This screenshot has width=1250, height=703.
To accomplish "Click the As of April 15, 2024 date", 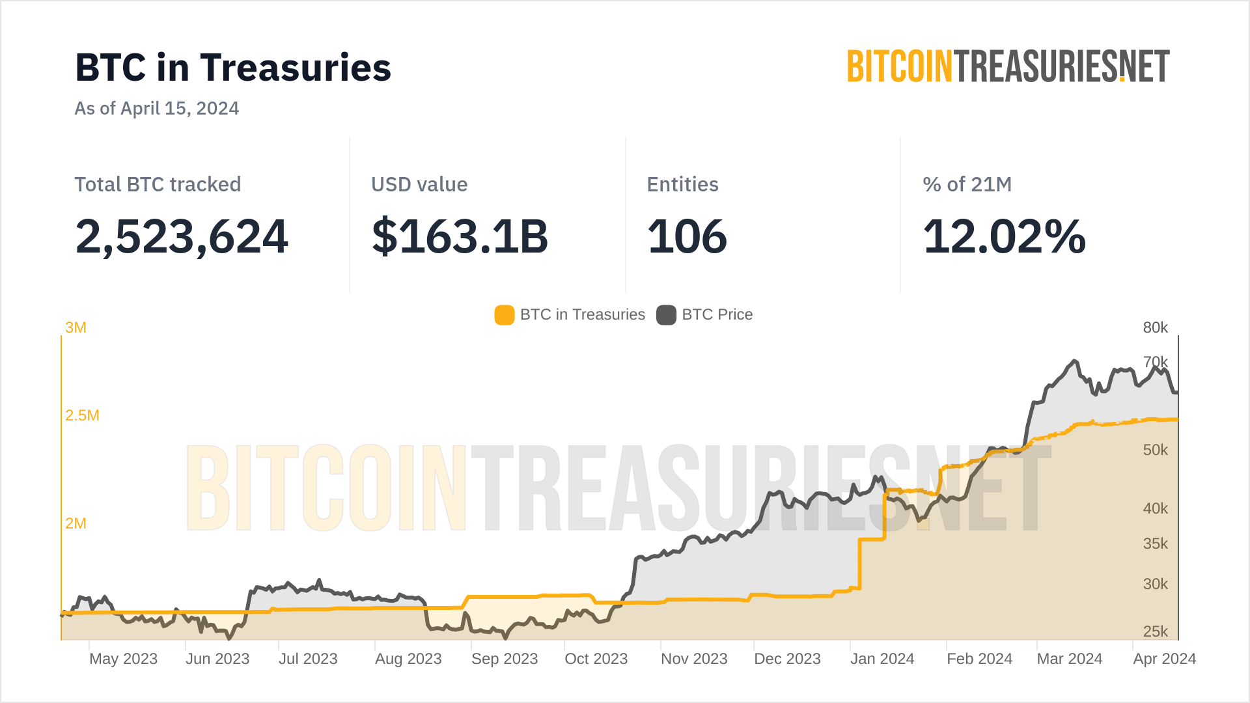I will [157, 108].
